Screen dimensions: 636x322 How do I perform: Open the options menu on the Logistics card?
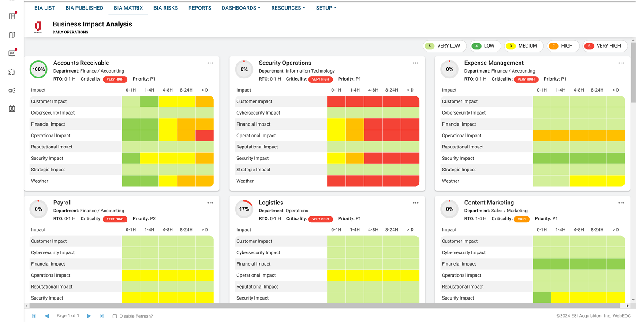click(x=415, y=202)
